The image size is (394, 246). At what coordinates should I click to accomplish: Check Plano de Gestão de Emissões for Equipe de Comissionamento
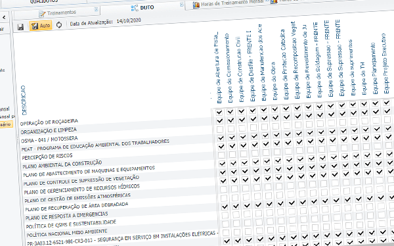click(x=234, y=189)
